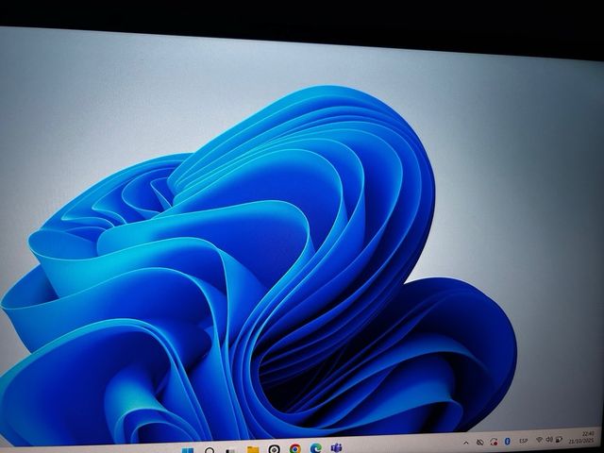Viewport: 604px width, 453px height.
Task: Click the OneDrive not-synced cloud icon
Action: (x=479, y=443)
